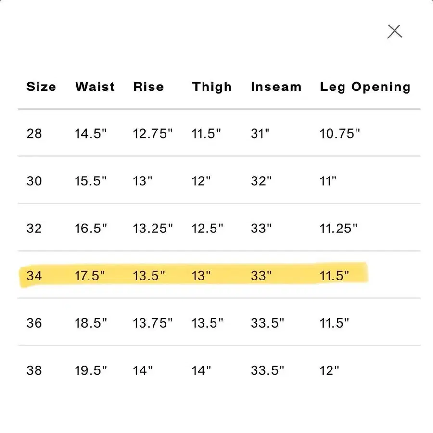Select size 28 in the chart
This screenshot has height=433, width=433.
pos(35,133)
